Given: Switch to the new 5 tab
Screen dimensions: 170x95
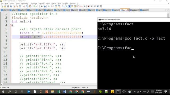Looking at the screenshot, I should click(83, 10).
